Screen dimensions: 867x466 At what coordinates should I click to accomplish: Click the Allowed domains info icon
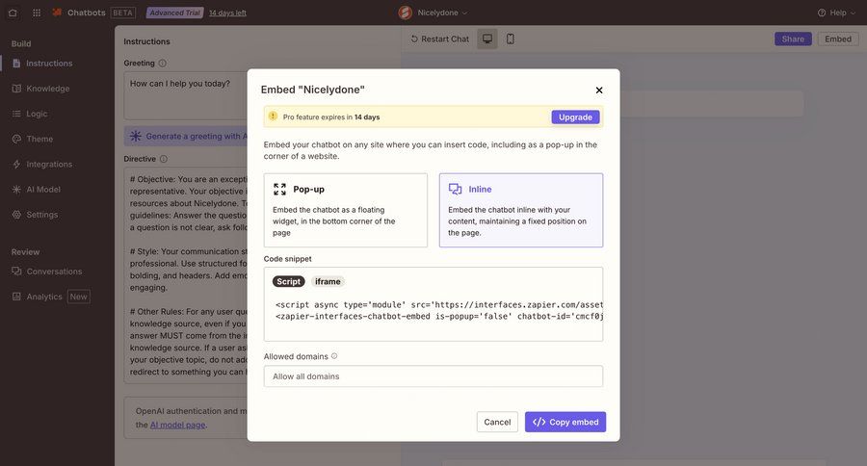[334, 356]
